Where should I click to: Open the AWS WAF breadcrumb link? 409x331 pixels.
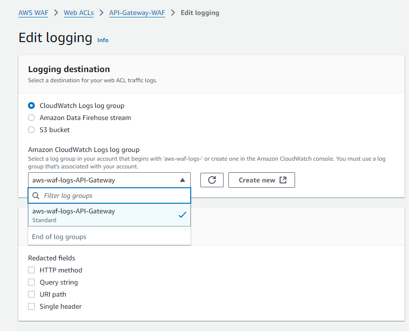(x=33, y=13)
